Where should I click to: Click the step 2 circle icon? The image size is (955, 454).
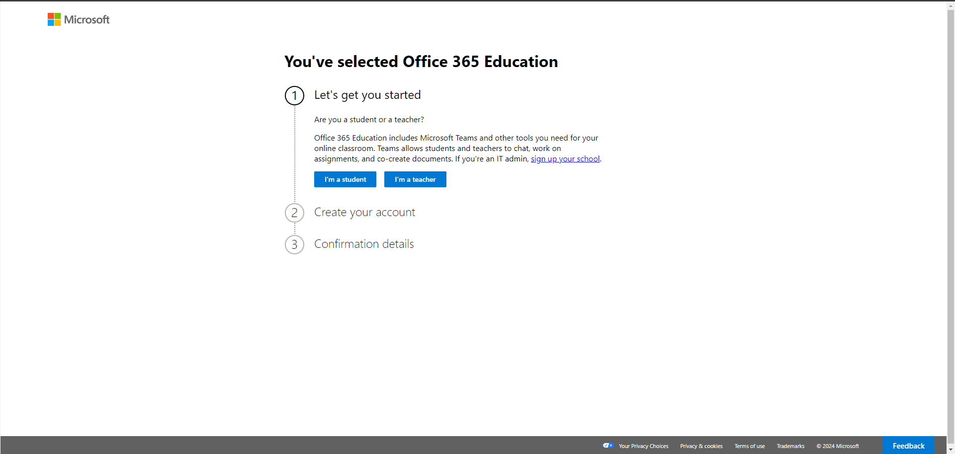294,213
